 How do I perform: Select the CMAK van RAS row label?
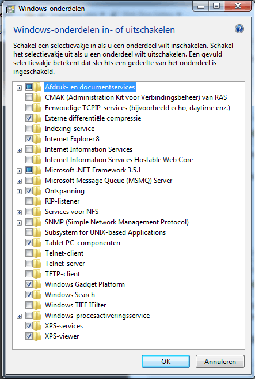click(136, 97)
